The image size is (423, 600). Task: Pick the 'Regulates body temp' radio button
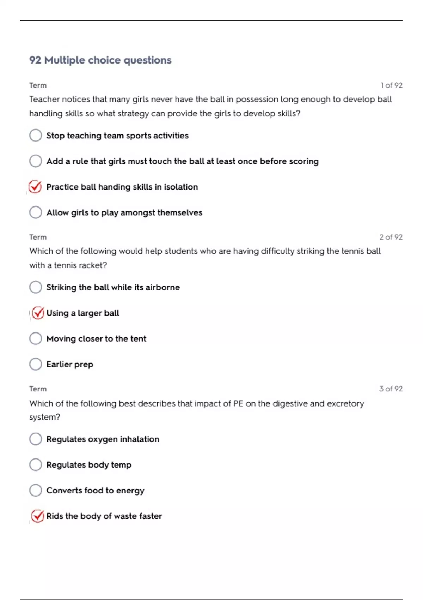click(36, 465)
